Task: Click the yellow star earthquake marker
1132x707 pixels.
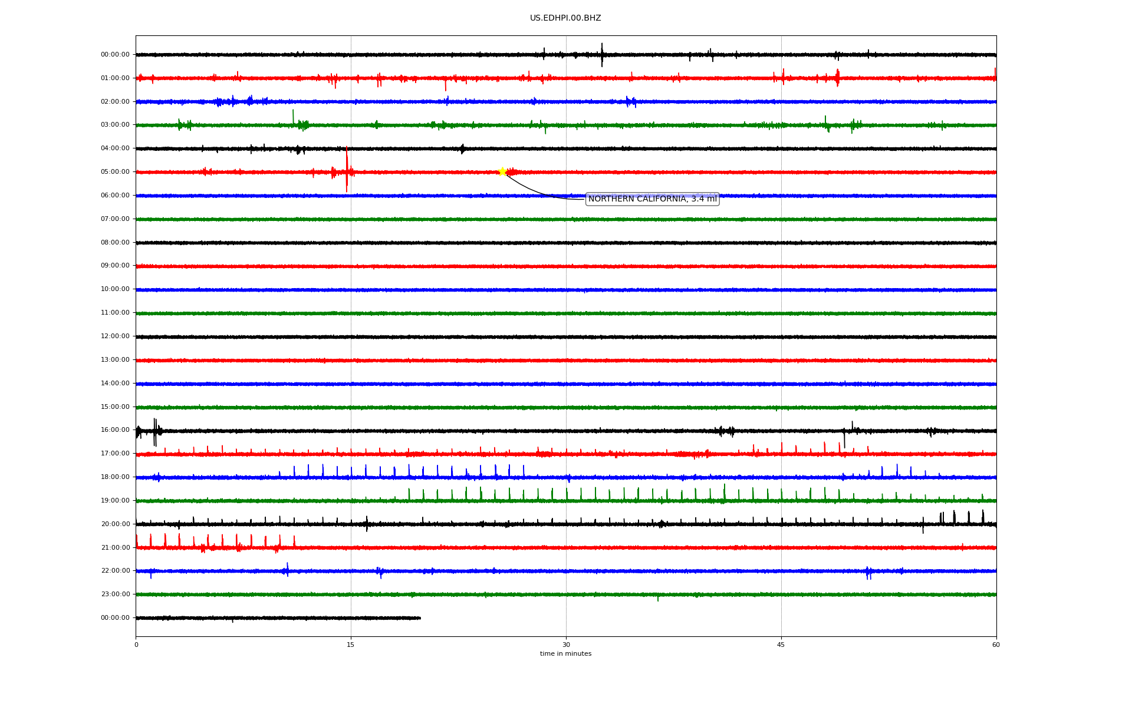Action: click(x=502, y=171)
